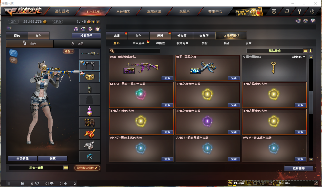Click the magnifier search icon
This screenshot has height=187, width=322.
[x=112, y=51]
